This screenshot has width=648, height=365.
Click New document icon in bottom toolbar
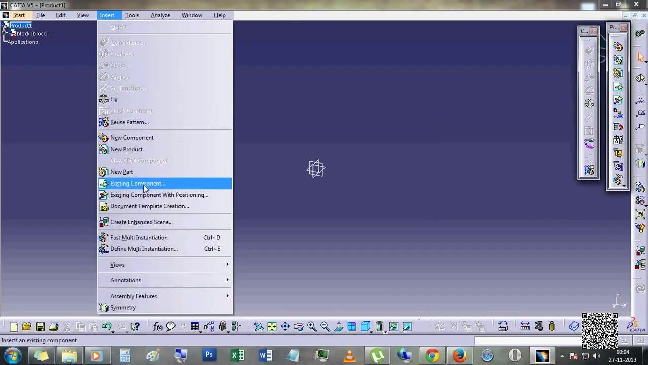(14, 327)
